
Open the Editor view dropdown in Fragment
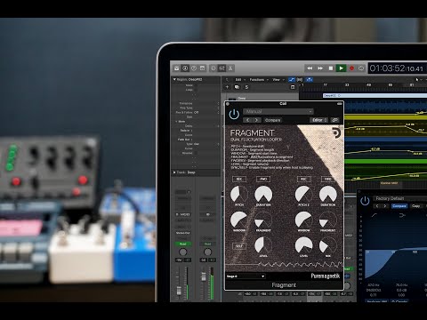[318, 120]
